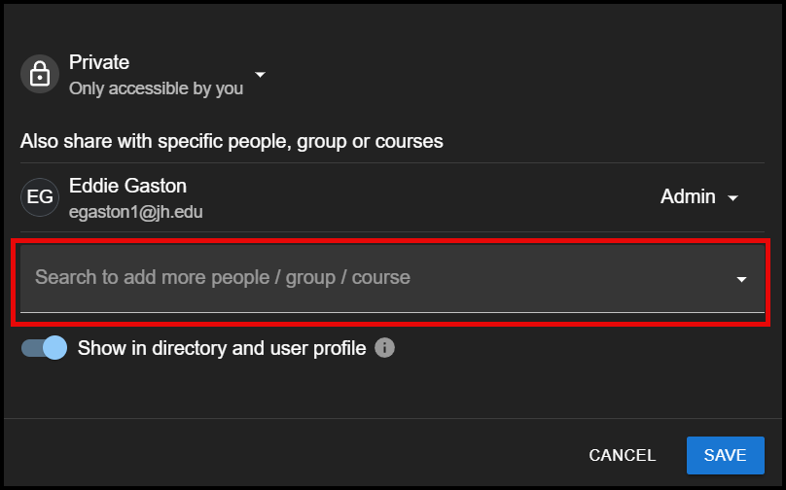Expand the Admin role dropdown arrow
786x490 pixels.
pyautogui.click(x=732, y=198)
